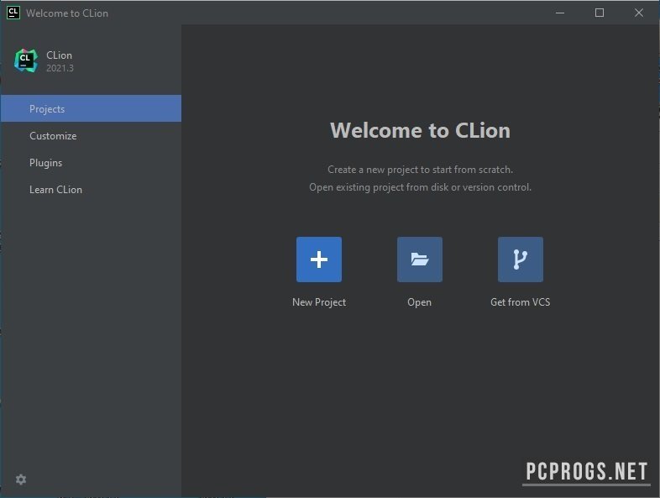Click the Open label under folder icon
Viewport: 660px width, 498px height.
[x=419, y=302]
